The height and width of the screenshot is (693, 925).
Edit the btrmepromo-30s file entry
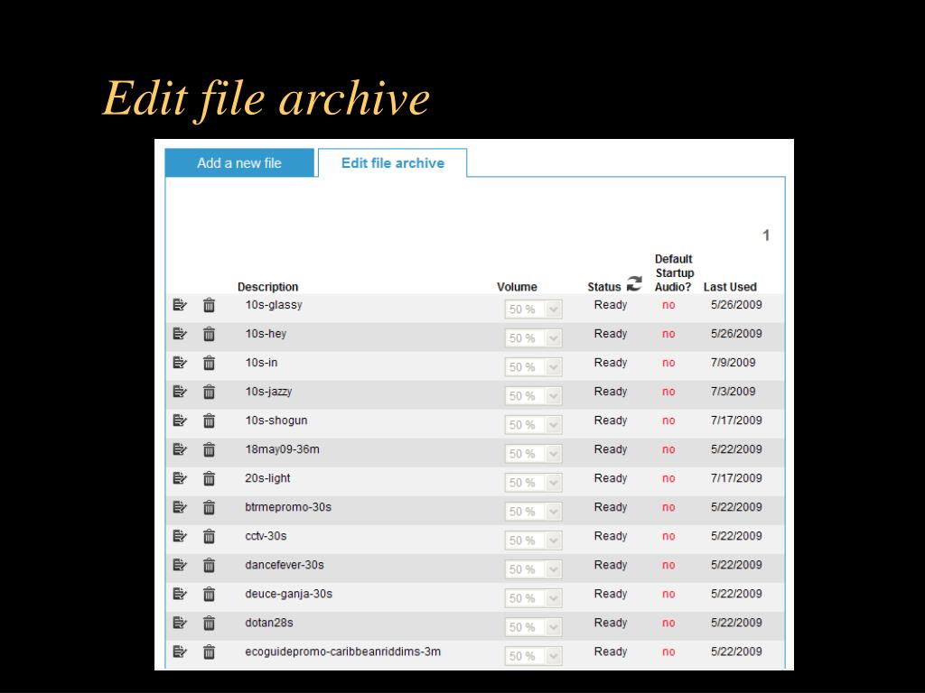[180, 507]
